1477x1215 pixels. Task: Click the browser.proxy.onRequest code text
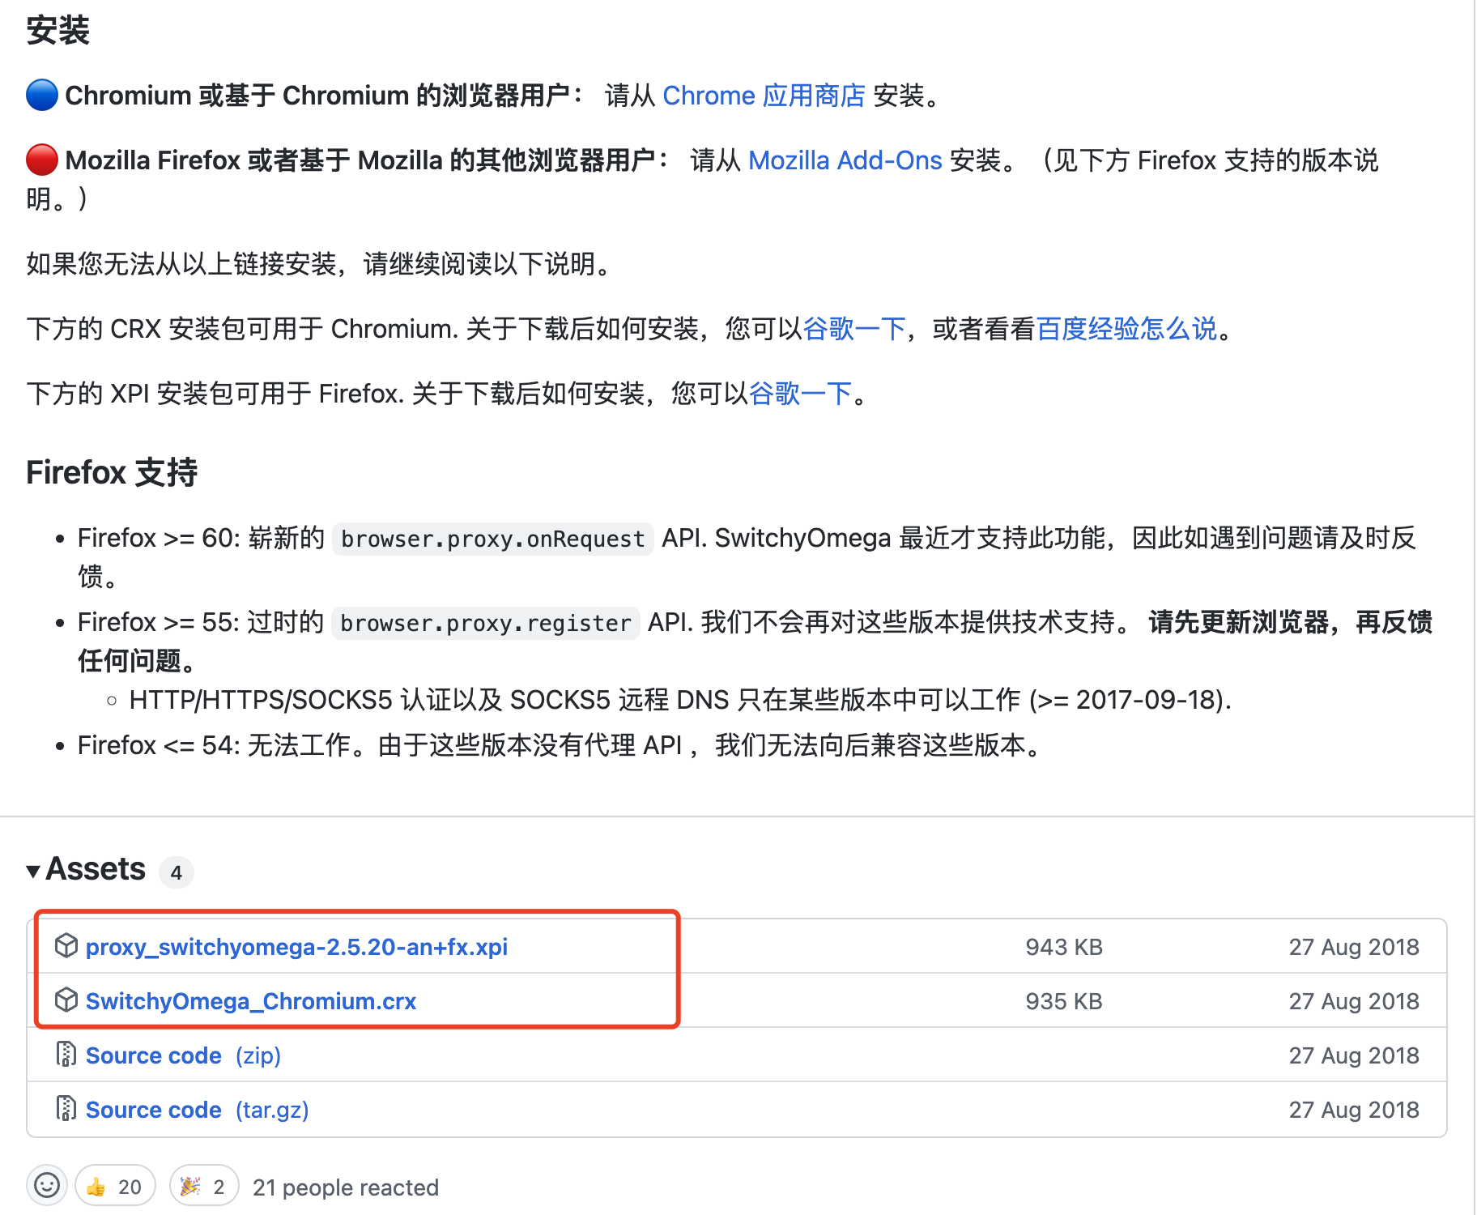(x=492, y=539)
